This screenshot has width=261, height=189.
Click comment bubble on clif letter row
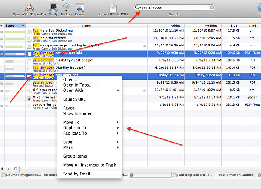[144, 91]
